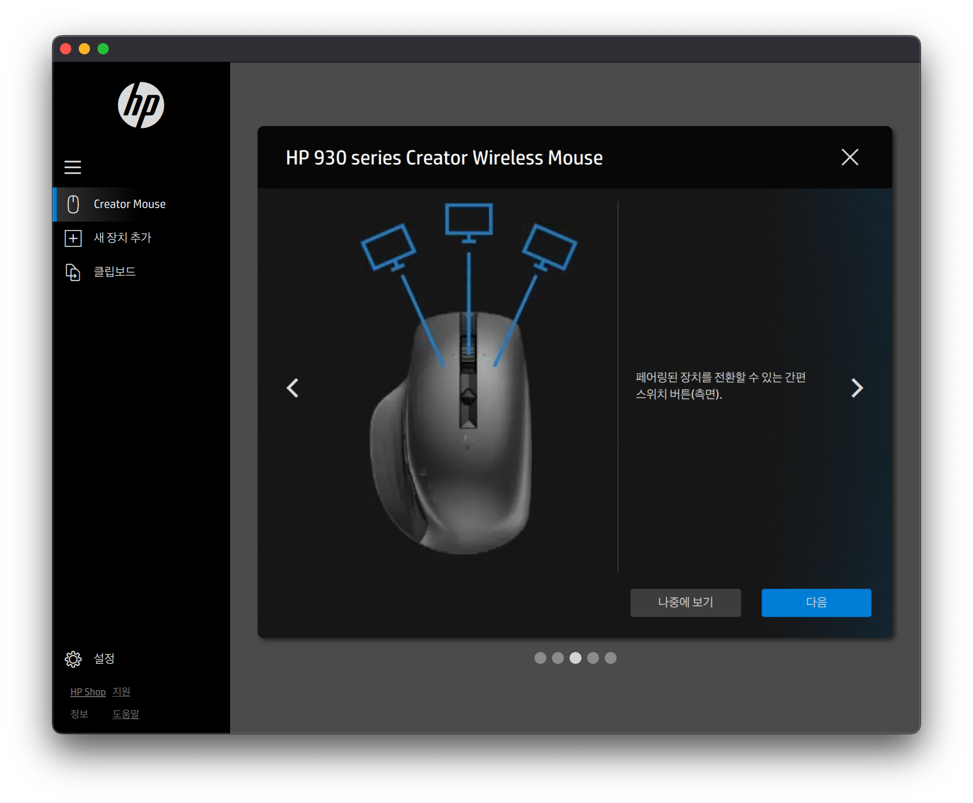The image size is (973, 803).
Task: Close the HP 930 mouse dialog
Action: (x=849, y=157)
